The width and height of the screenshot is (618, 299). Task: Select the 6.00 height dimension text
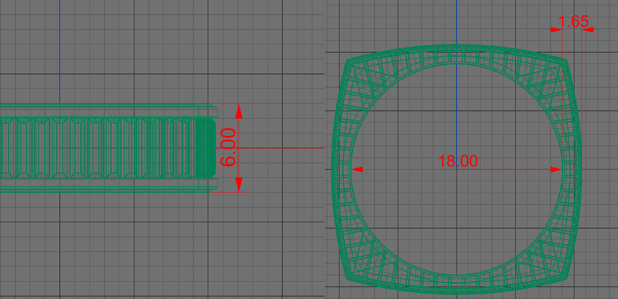coord(228,148)
